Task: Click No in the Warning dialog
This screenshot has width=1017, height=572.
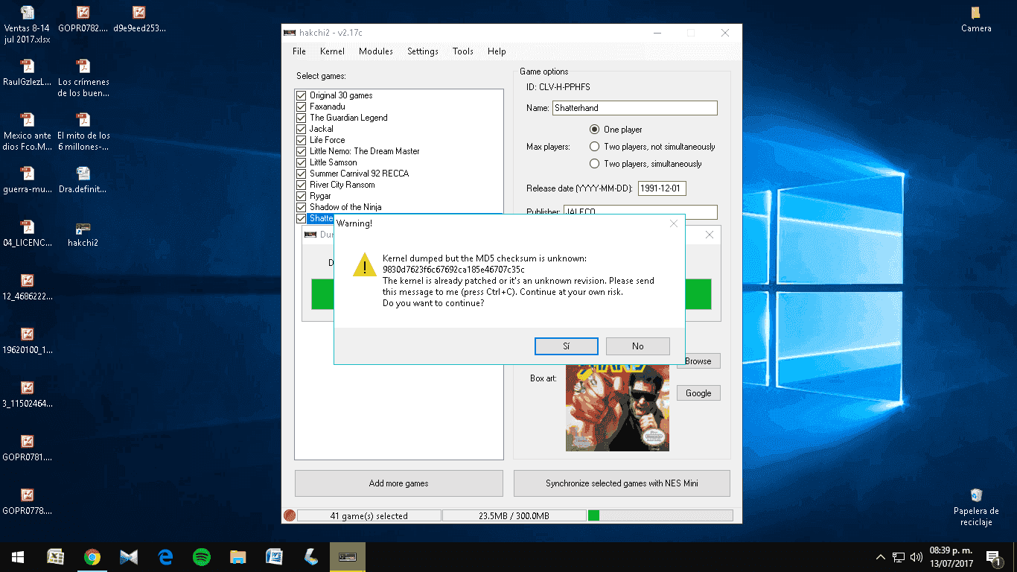Action: tap(638, 346)
